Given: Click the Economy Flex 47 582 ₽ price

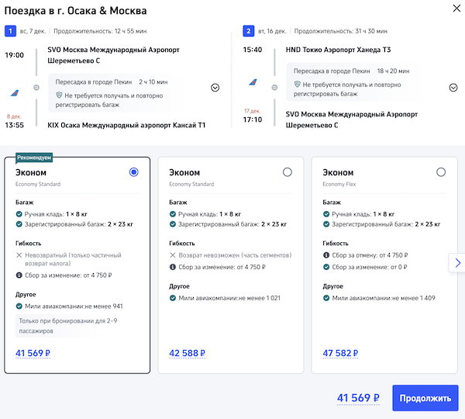Looking at the screenshot, I should (x=340, y=354).
